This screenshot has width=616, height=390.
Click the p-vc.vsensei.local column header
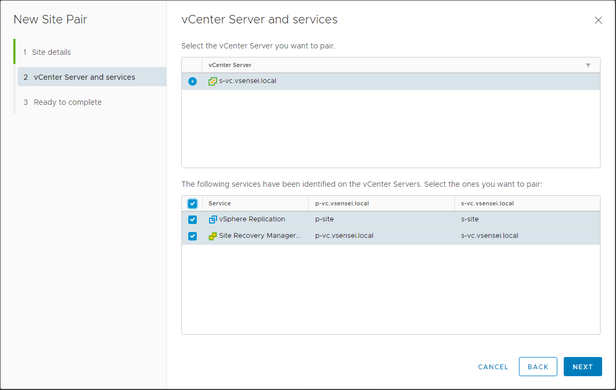point(342,203)
